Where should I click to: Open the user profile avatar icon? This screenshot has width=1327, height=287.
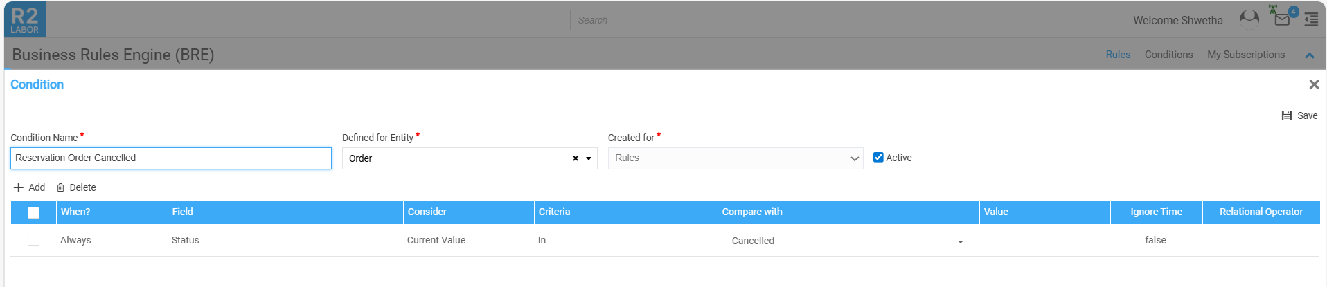[x=1249, y=19]
